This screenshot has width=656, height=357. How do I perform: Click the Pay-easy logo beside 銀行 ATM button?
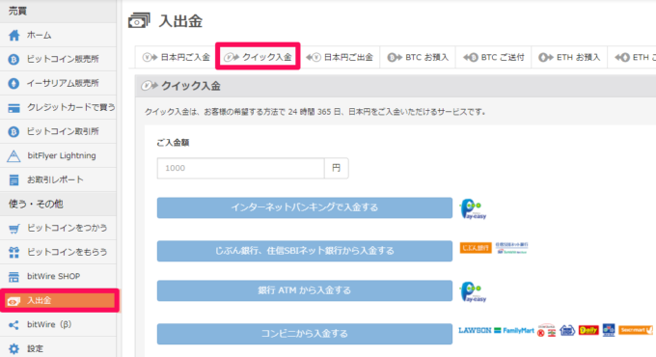click(473, 291)
